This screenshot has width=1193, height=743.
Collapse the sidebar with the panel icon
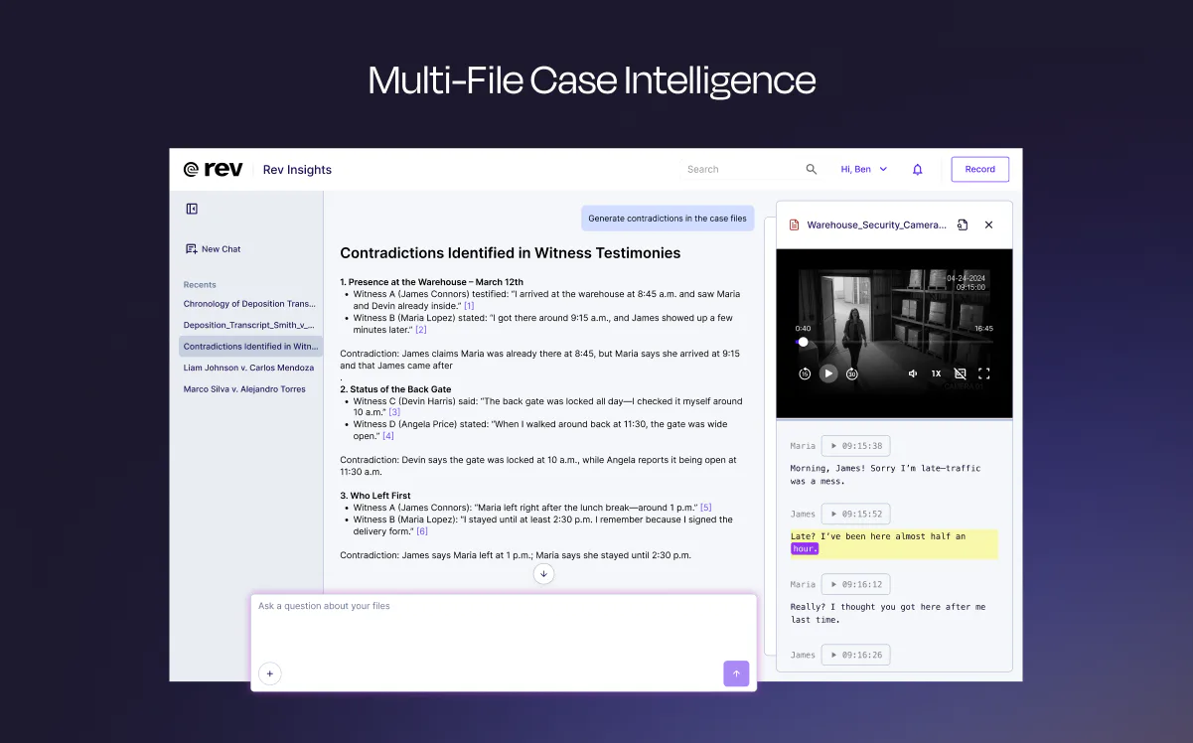(192, 209)
